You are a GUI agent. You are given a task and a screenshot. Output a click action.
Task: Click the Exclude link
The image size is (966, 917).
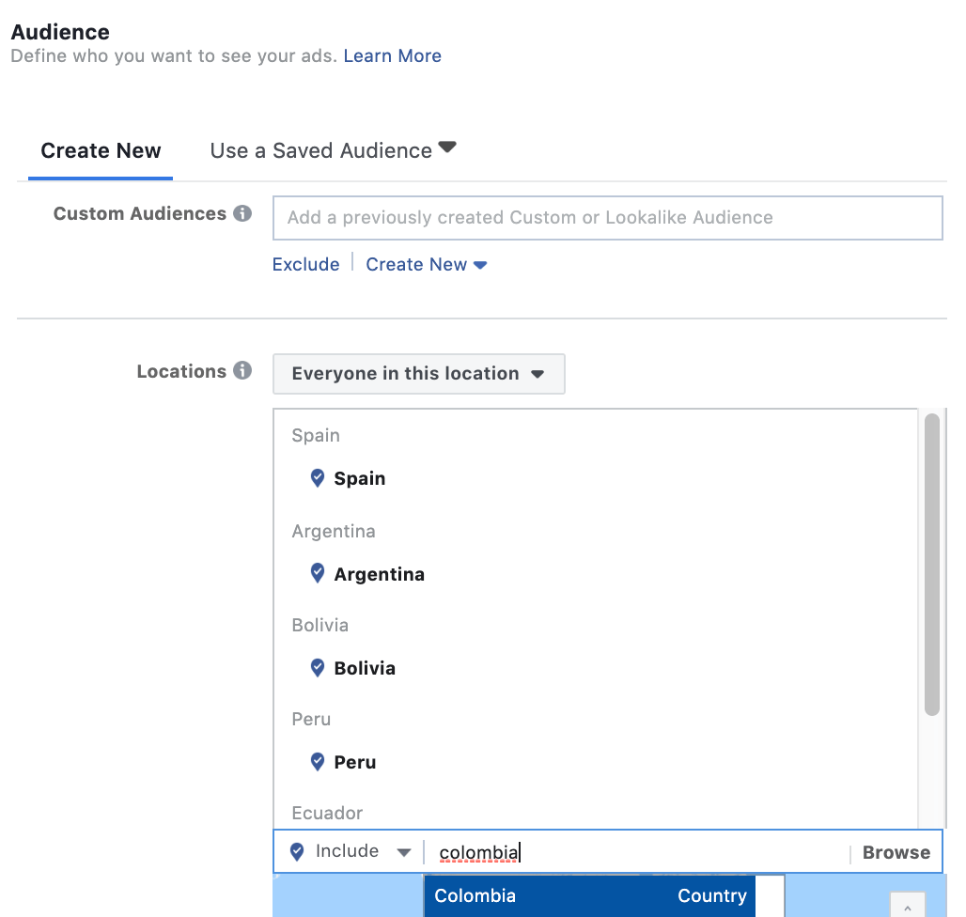click(x=305, y=265)
